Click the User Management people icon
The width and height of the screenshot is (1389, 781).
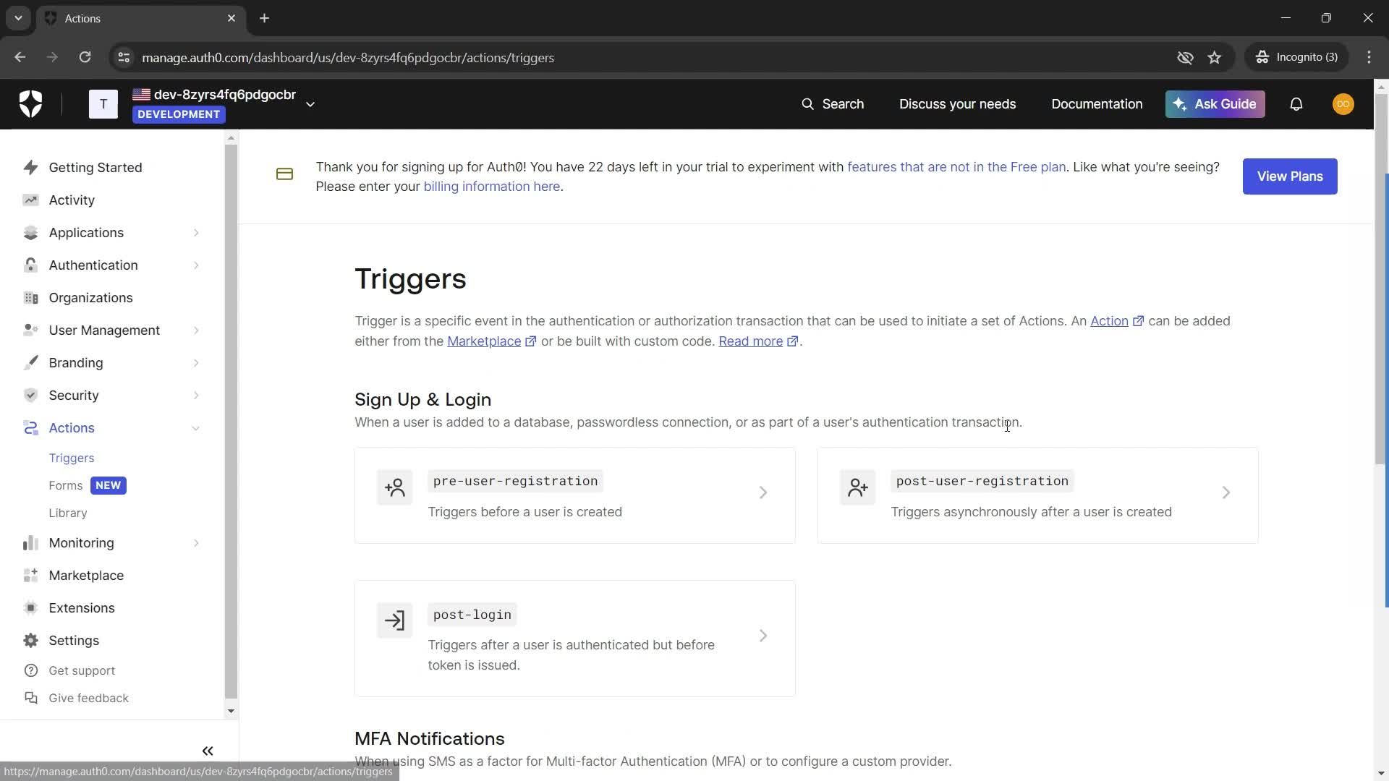coord(30,330)
